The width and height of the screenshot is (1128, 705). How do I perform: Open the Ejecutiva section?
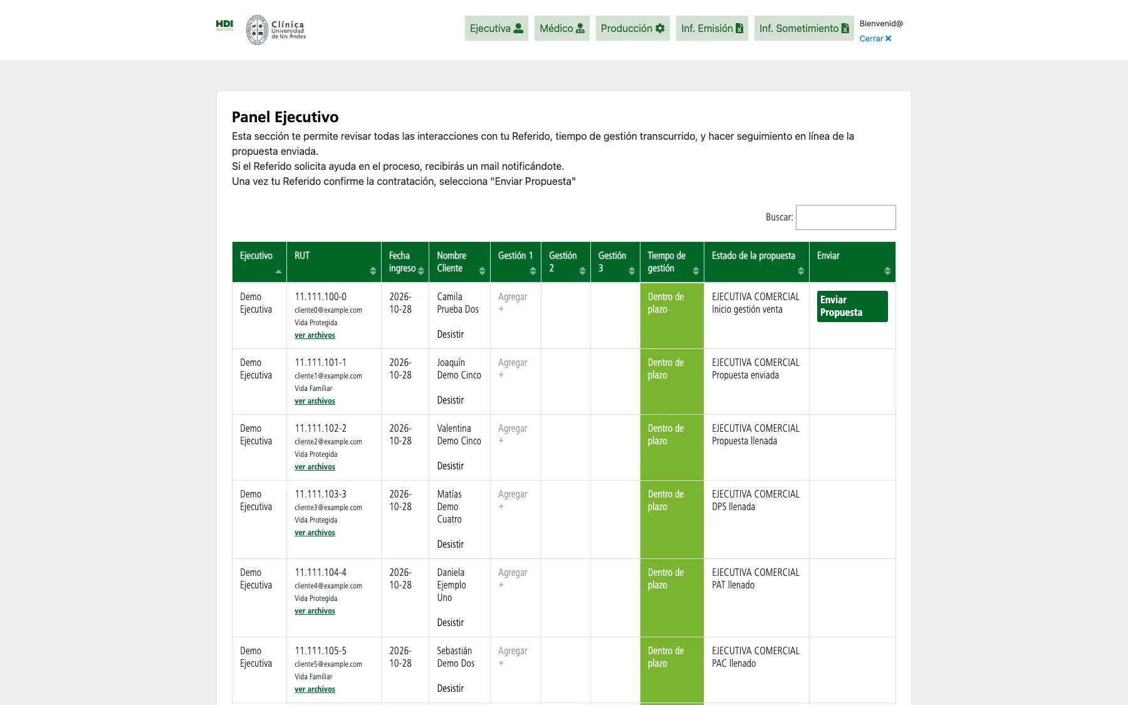[496, 28]
